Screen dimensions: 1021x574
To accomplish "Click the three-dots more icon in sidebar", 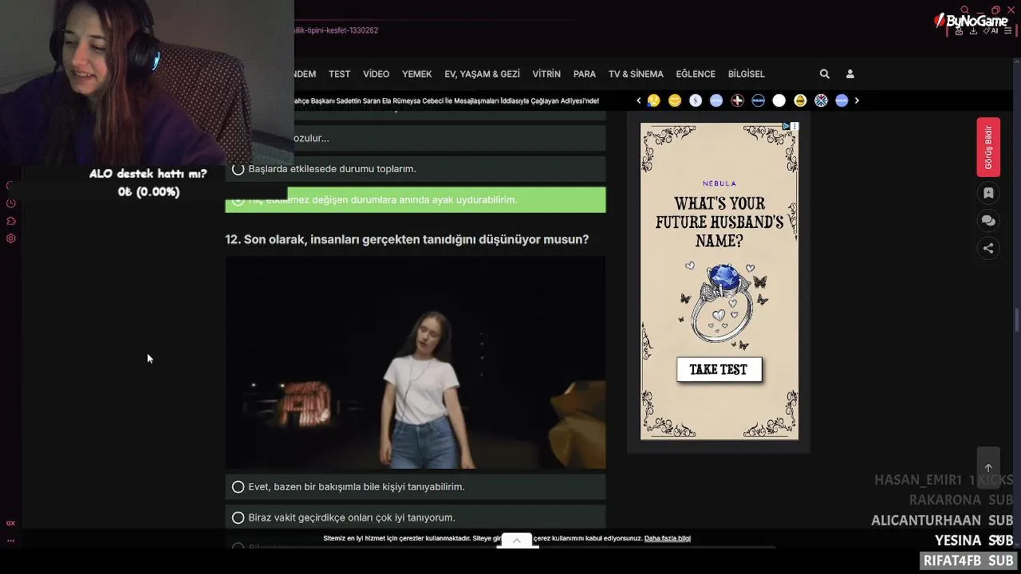I will 10,541.
